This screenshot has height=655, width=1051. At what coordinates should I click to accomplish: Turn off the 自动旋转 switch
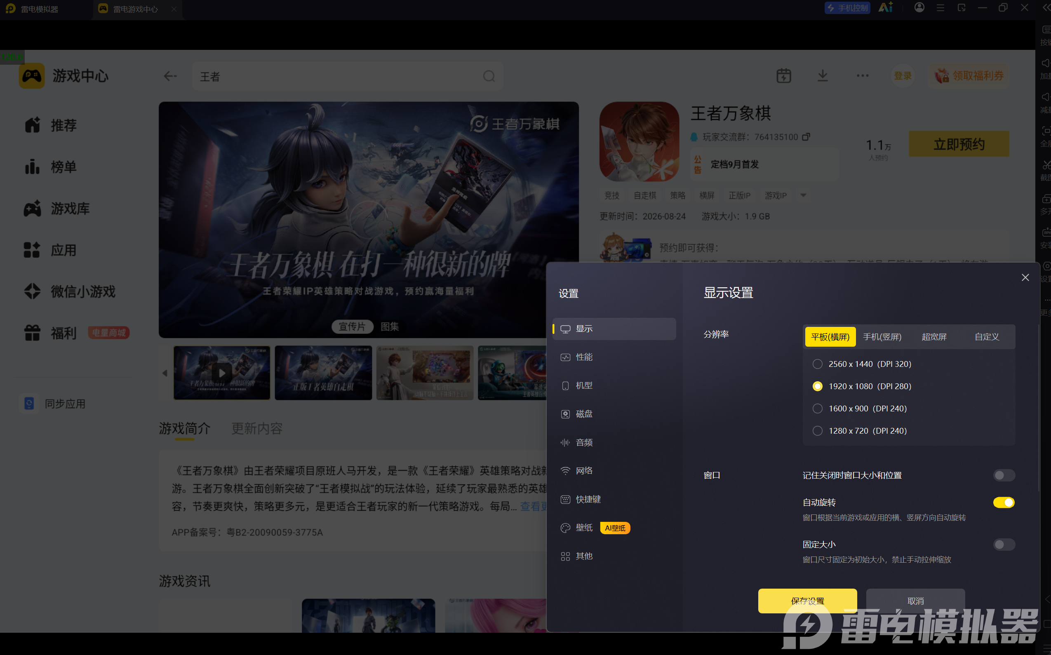pyautogui.click(x=1004, y=502)
